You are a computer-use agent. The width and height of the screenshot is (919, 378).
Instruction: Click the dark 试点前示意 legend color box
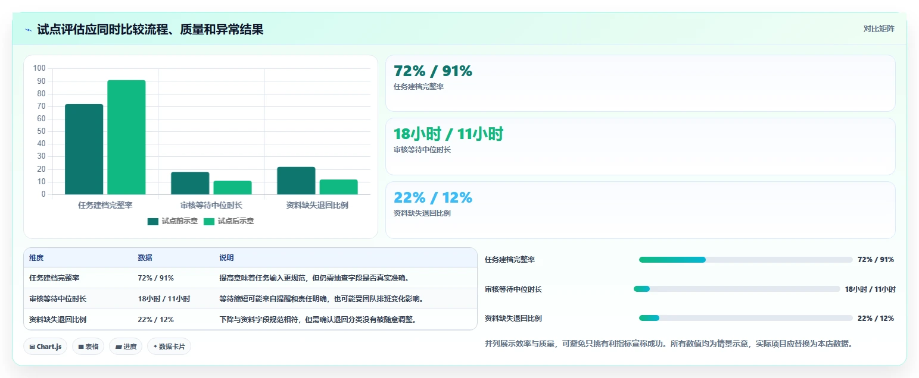[x=153, y=221]
